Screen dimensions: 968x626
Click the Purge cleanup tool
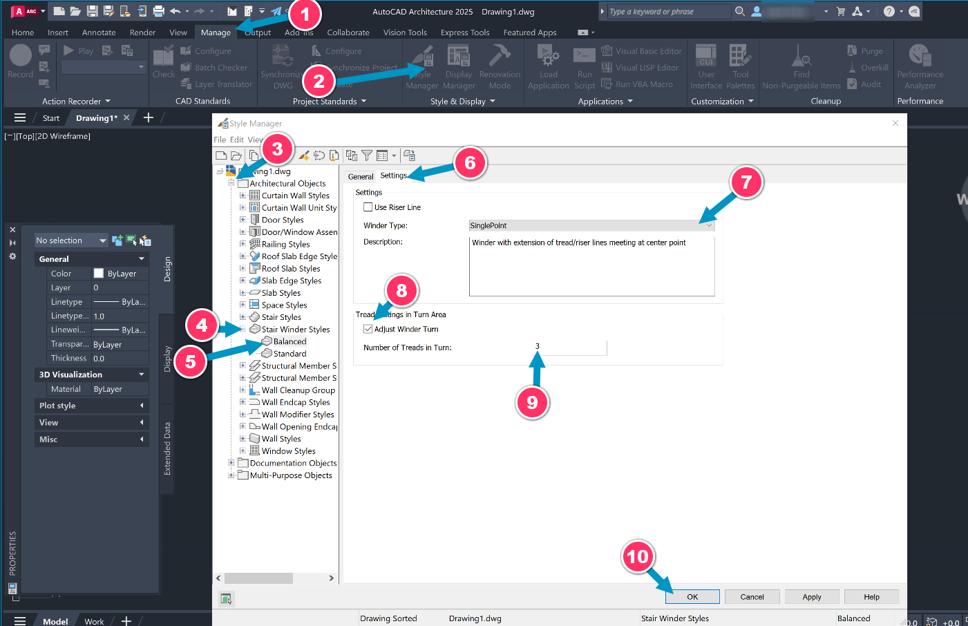[x=864, y=50]
